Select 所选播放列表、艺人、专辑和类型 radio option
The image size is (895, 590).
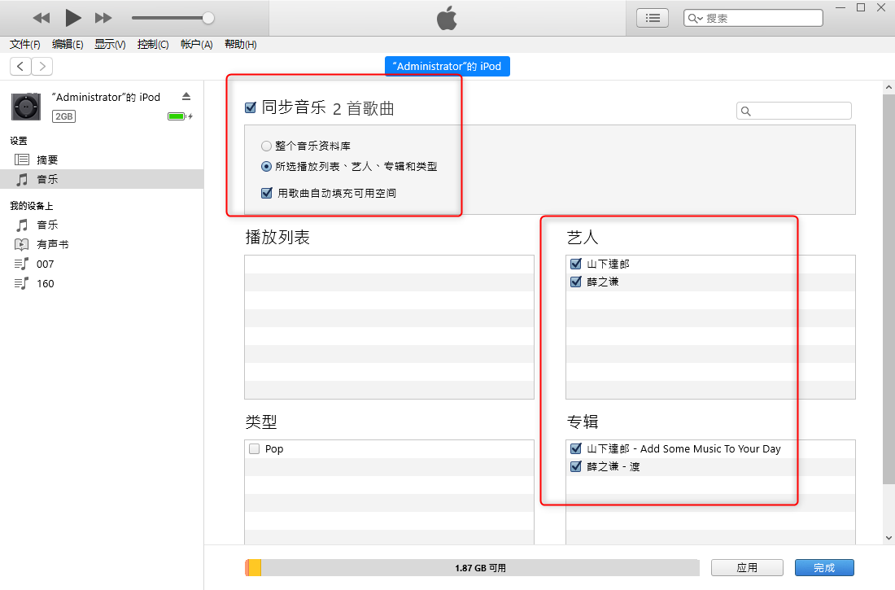[x=266, y=167]
